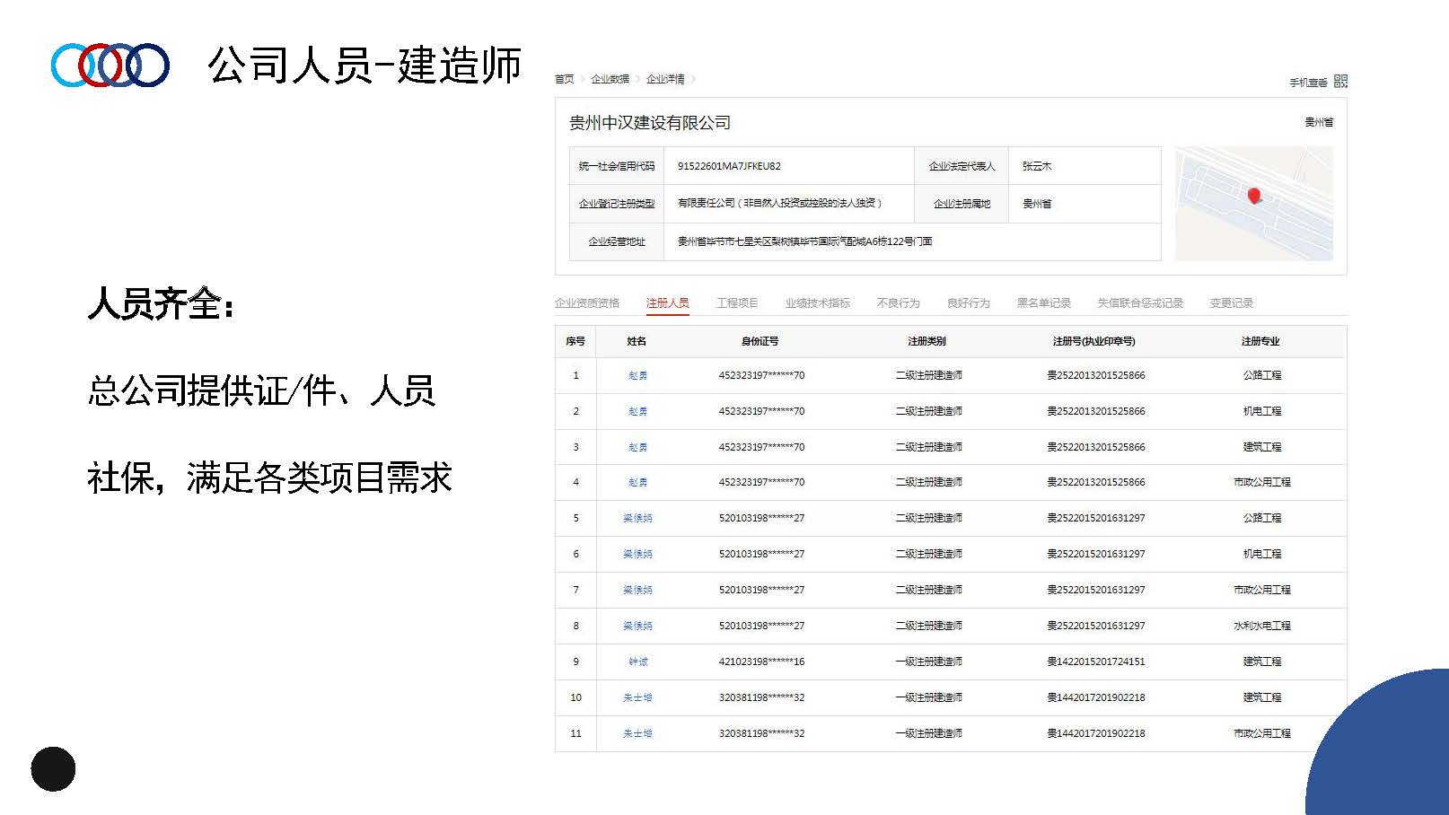Click the 有限责任公司 registration type value
The width and height of the screenshot is (1449, 815).
(779, 204)
